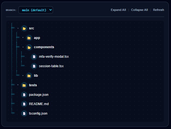This screenshot has width=171, height=129.
Task: Collapse the src folder arrow
Action: (18, 28)
